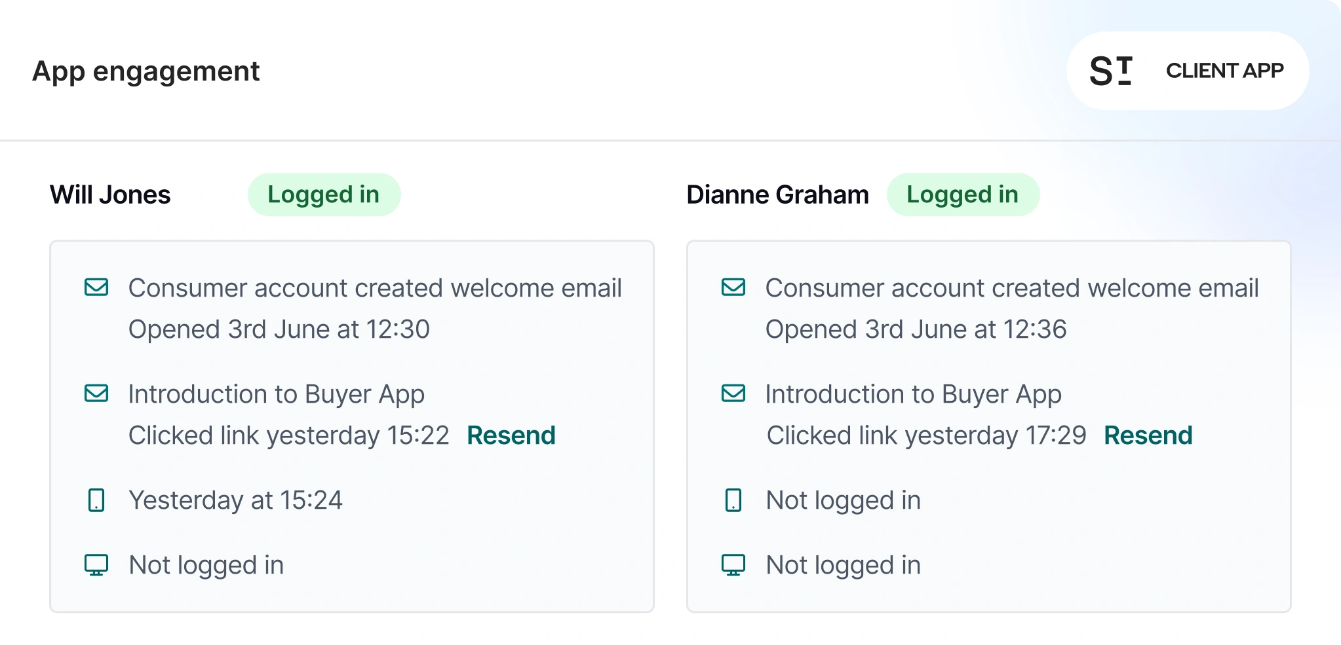Screen dimensions: 1341x645
Task: Click the desktop monitor icon in Will Jones card
Action: coord(96,564)
